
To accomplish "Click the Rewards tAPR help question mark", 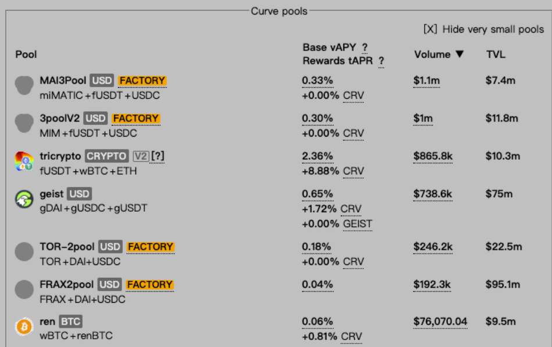I will [x=381, y=61].
